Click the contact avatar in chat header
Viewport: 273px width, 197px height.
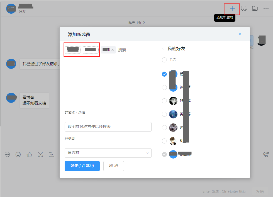[x=11, y=9]
